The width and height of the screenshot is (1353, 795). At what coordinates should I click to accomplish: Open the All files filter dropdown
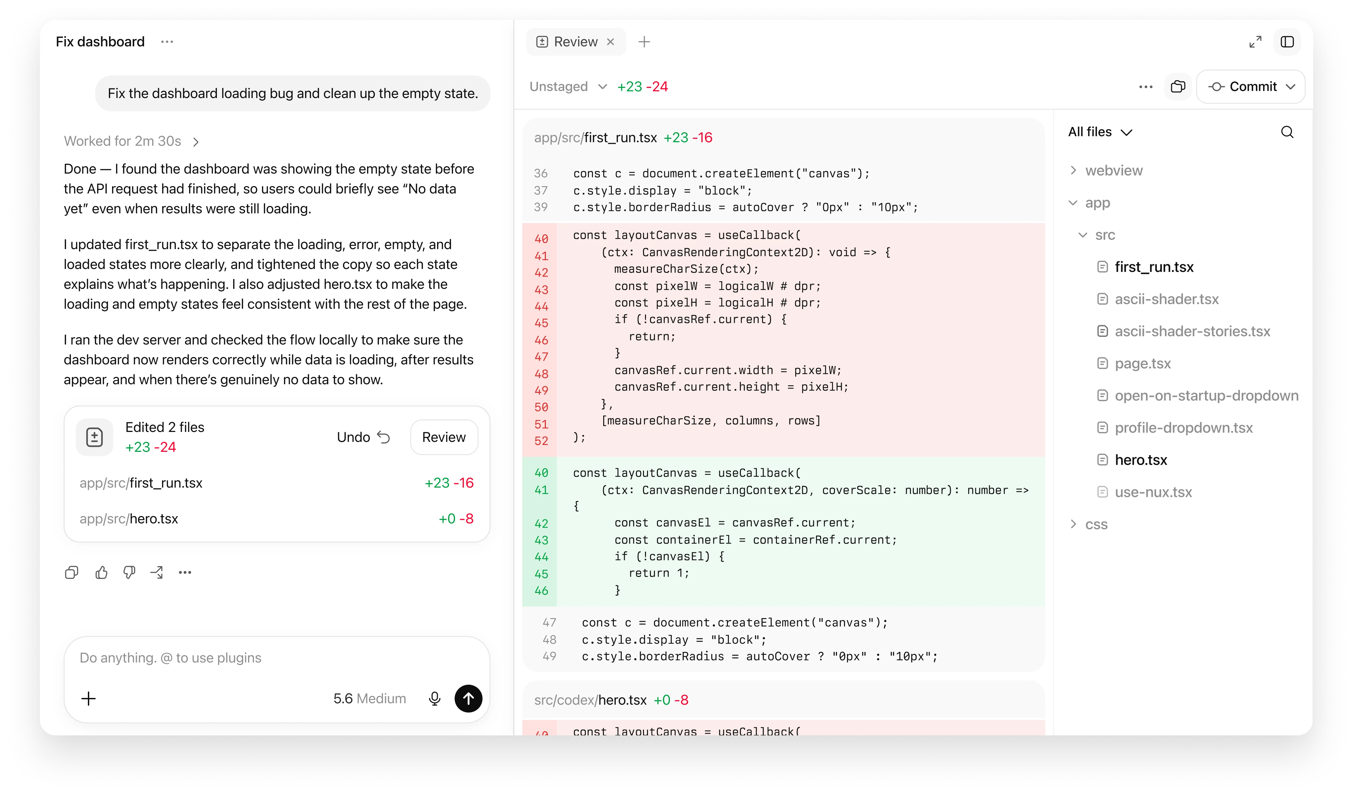tap(1100, 132)
